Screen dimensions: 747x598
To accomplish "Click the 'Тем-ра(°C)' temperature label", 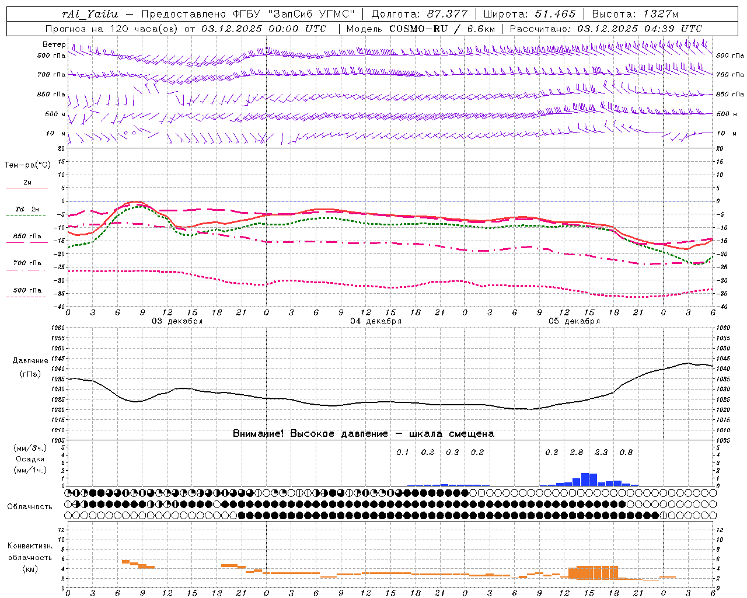I will [x=27, y=165].
